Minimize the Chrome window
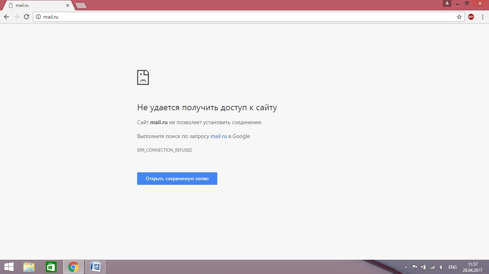The image size is (489, 274). click(457, 3)
